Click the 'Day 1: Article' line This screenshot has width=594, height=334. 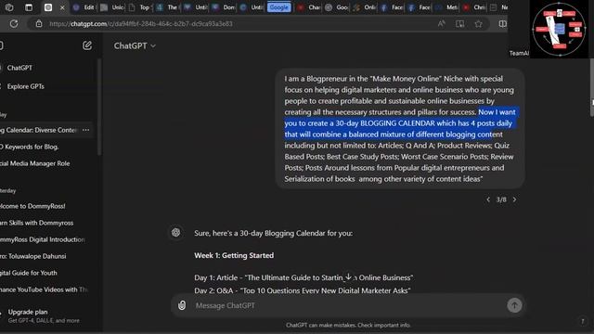(303, 277)
